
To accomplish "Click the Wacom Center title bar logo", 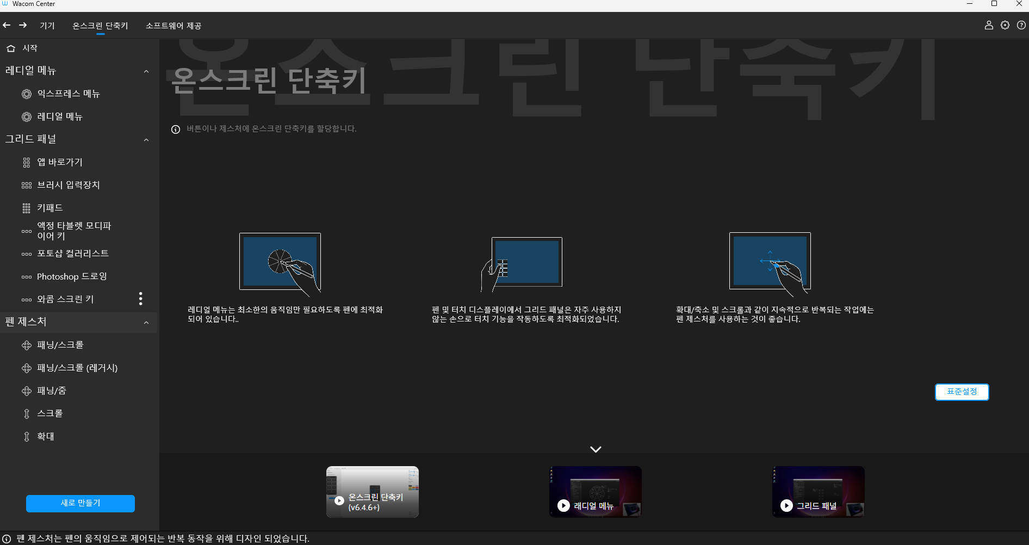I will [x=5, y=4].
